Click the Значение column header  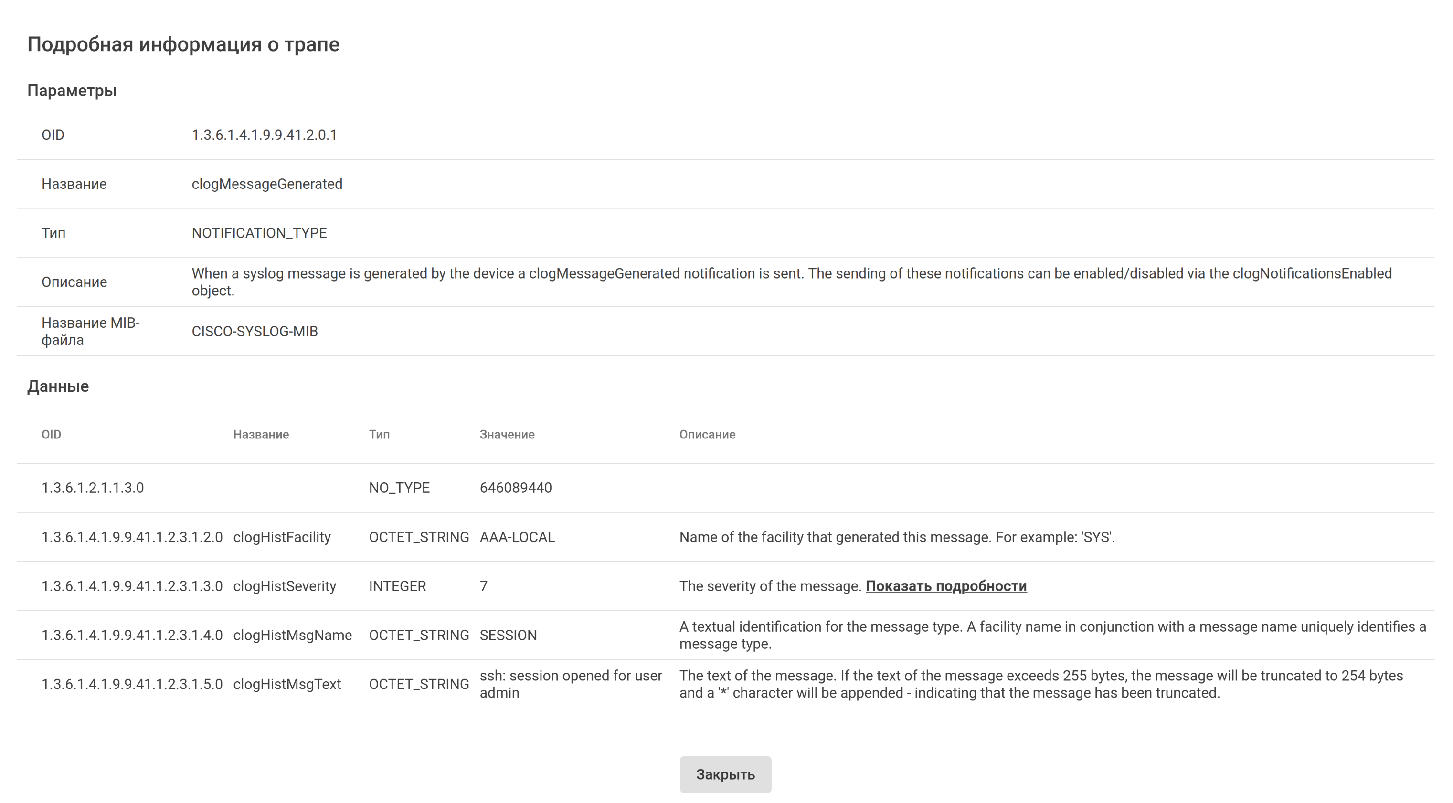tap(507, 435)
